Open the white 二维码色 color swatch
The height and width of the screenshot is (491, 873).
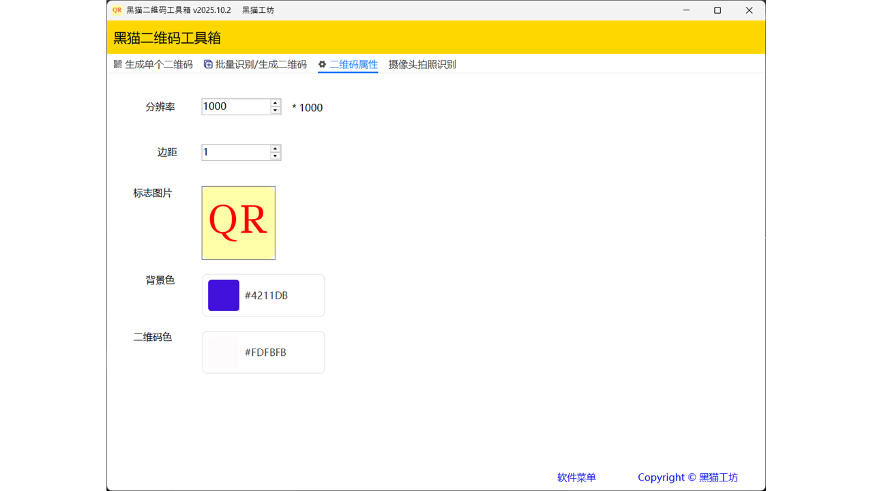[x=224, y=353]
